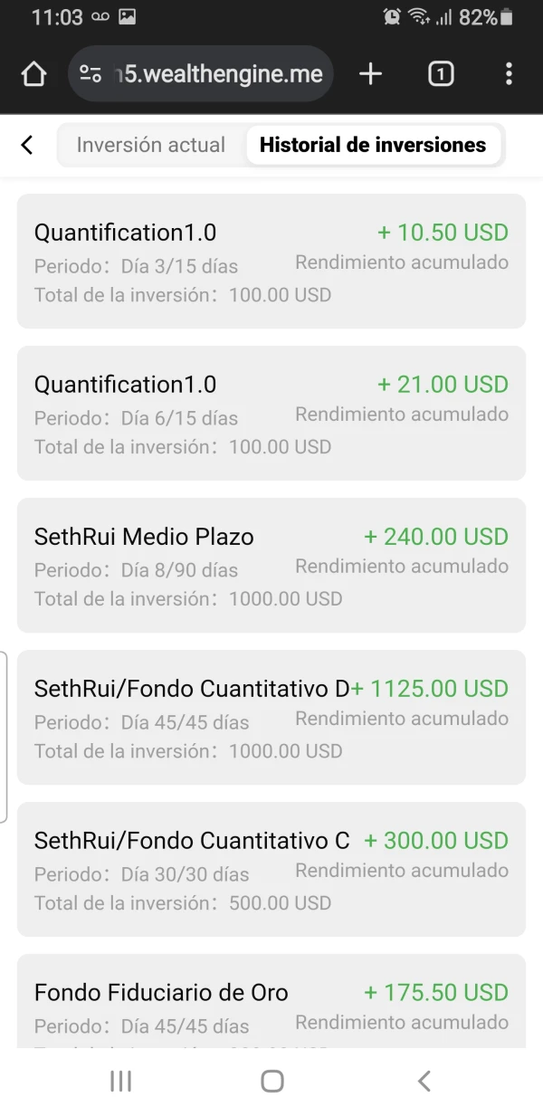Open the tab switcher
543x1116 pixels.
[x=440, y=74]
